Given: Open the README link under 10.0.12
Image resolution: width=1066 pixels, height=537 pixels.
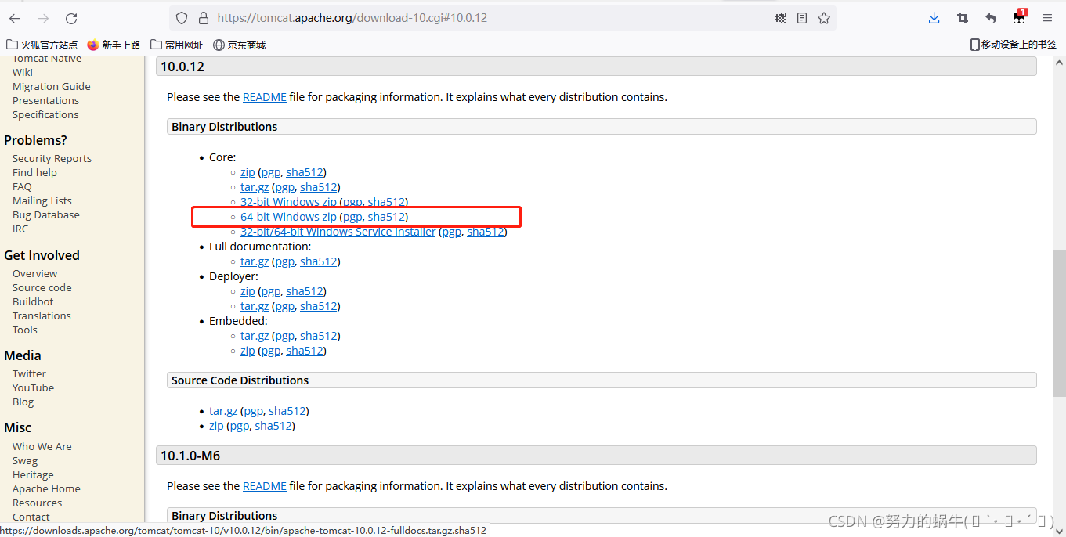Looking at the screenshot, I should click(x=265, y=97).
